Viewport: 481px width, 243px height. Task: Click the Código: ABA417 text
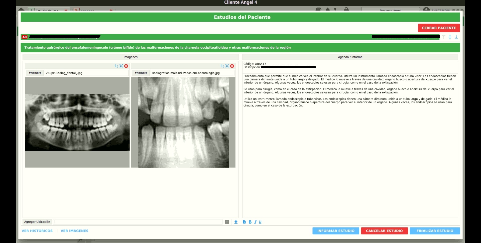(x=255, y=64)
